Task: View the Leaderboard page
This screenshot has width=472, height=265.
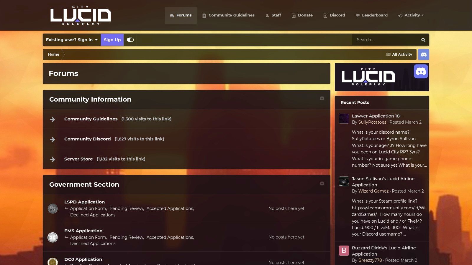Action: [372, 15]
